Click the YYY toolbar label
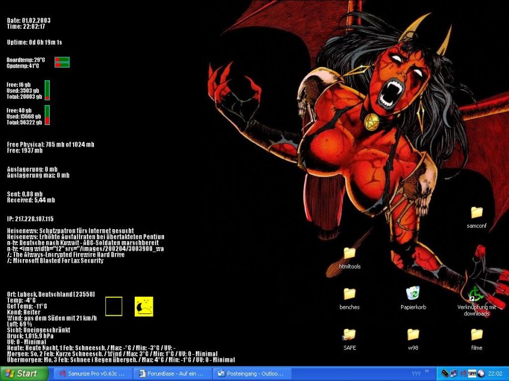 tap(416, 374)
